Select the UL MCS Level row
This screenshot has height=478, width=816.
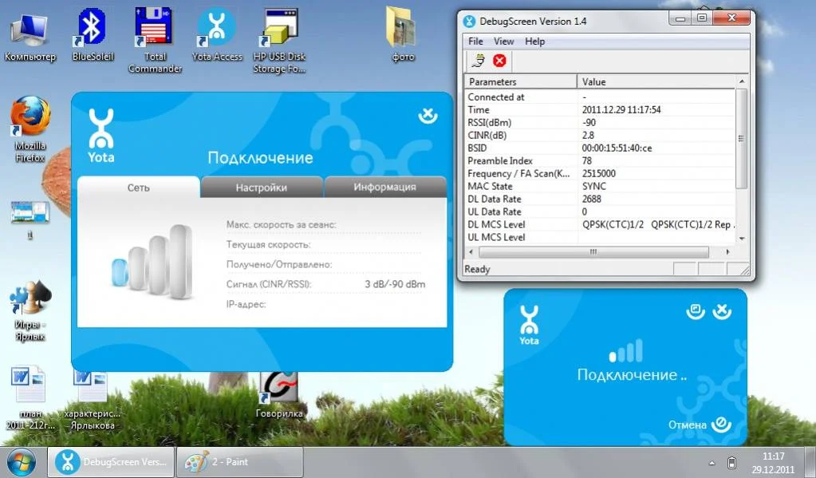coord(600,238)
